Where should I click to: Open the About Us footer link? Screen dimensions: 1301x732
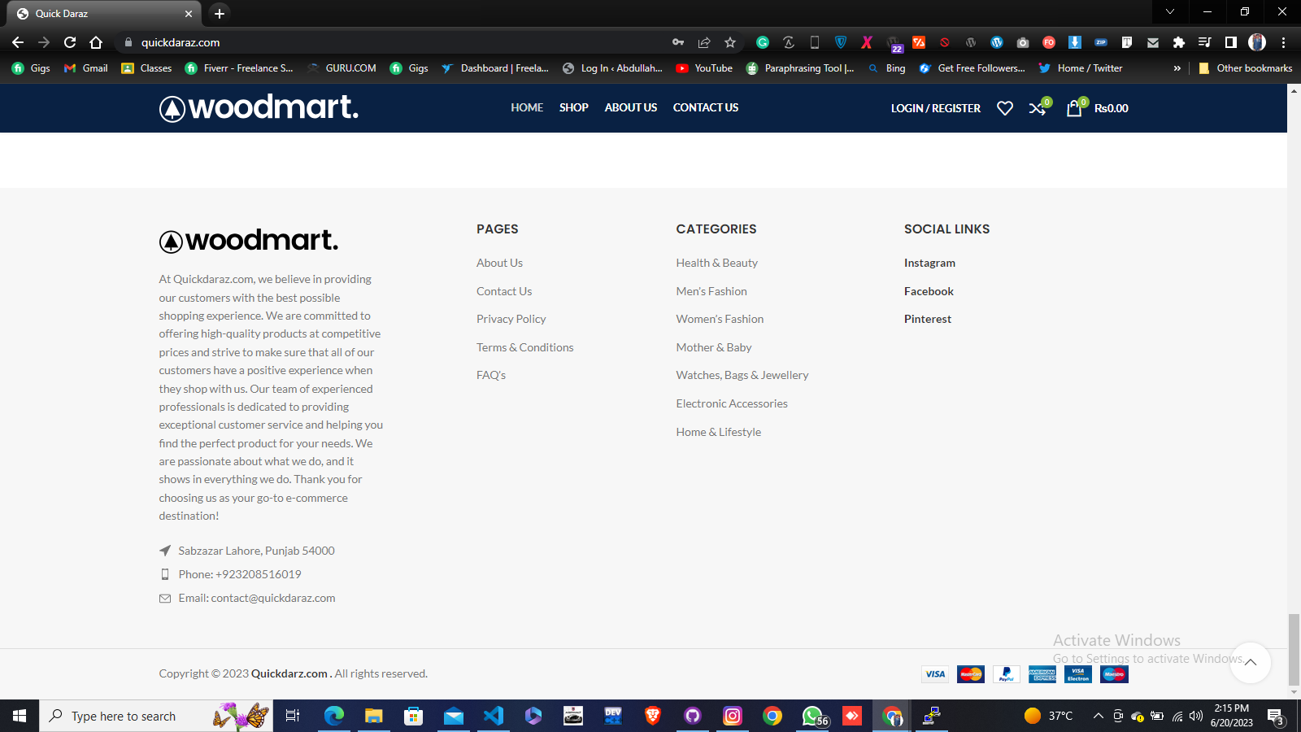(500, 263)
